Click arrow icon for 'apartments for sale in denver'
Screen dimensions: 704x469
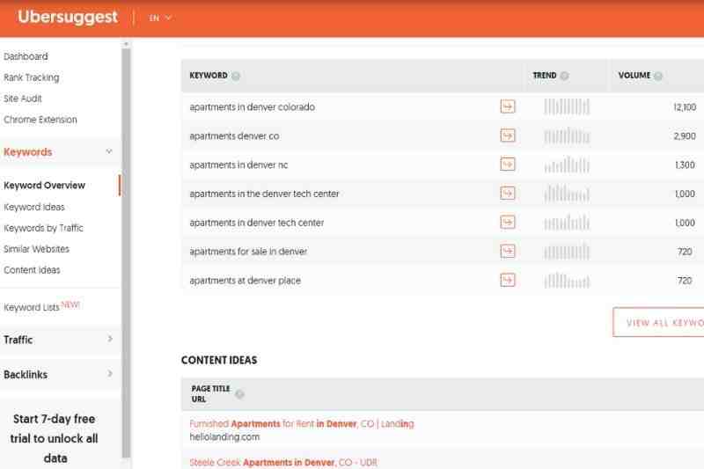508,252
